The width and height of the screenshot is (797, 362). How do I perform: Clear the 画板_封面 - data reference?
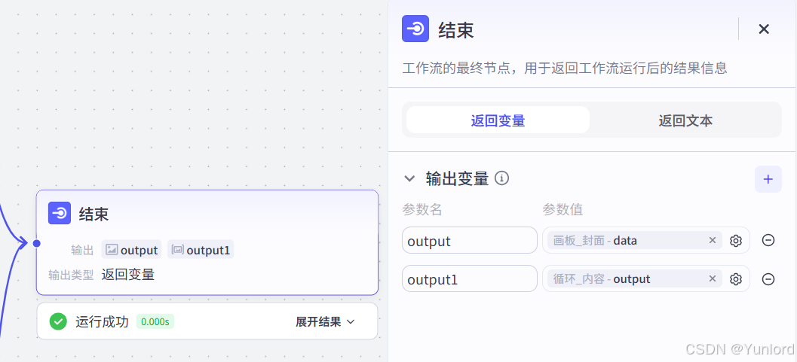pos(712,240)
